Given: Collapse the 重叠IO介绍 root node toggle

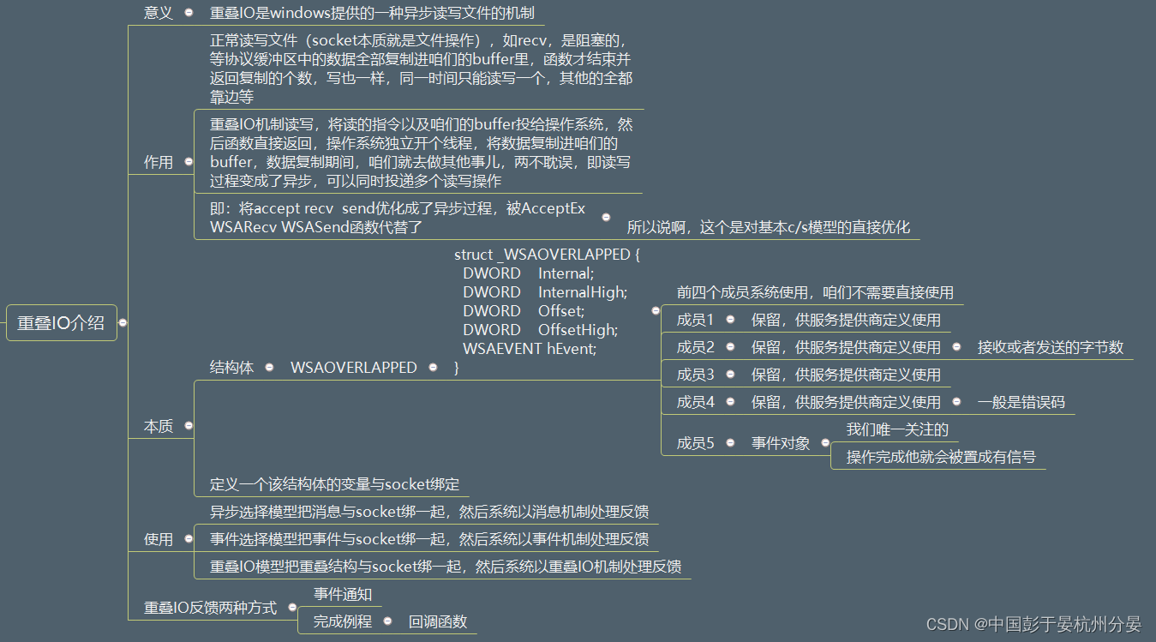Looking at the screenshot, I should [123, 323].
